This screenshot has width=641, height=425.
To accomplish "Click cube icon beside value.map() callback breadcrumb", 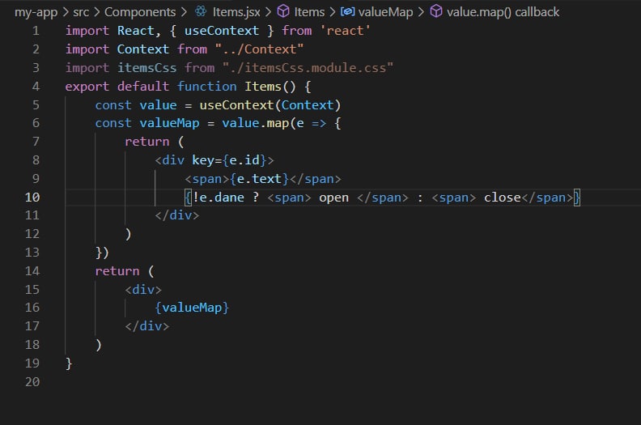I will pos(436,11).
